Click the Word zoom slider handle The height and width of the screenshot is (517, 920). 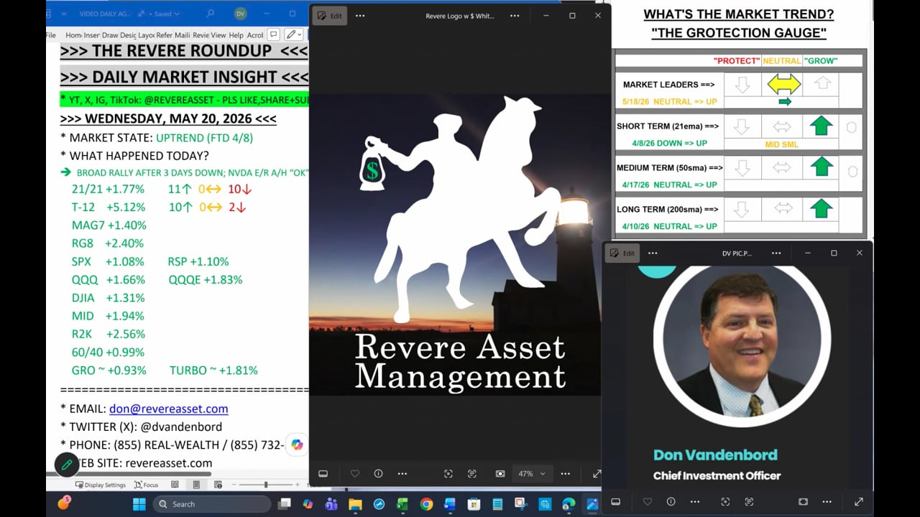266,485
